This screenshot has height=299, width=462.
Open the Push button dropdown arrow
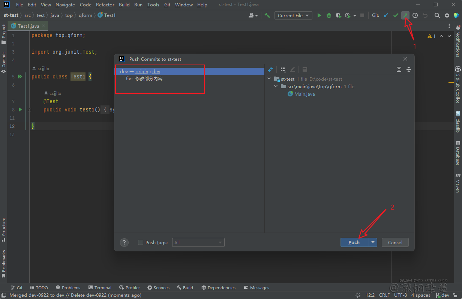pos(373,242)
